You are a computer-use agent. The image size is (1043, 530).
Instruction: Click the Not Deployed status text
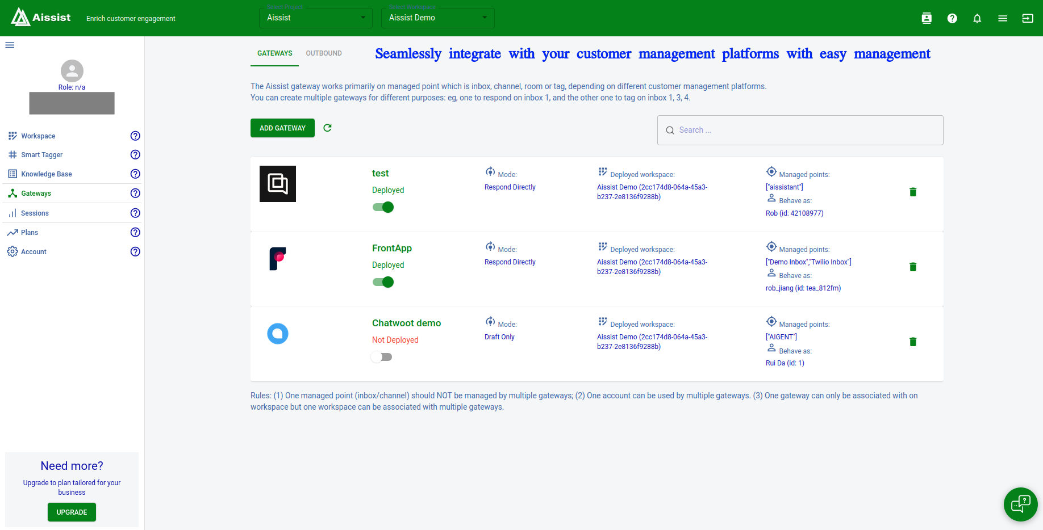point(395,340)
